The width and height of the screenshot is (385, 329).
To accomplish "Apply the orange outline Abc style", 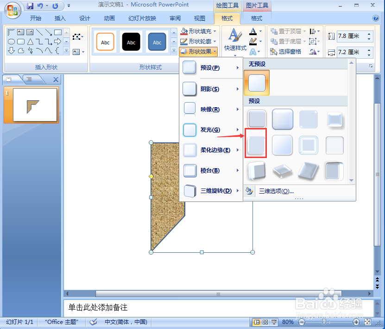I will [105, 42].
